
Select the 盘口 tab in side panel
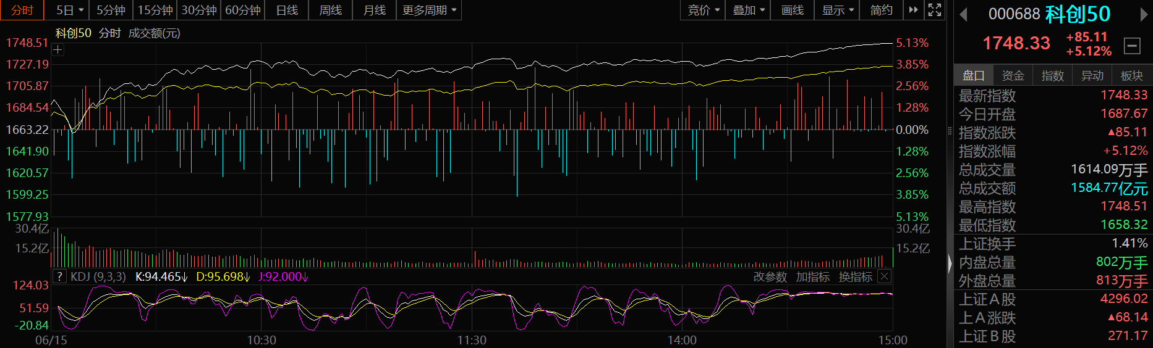973,75
